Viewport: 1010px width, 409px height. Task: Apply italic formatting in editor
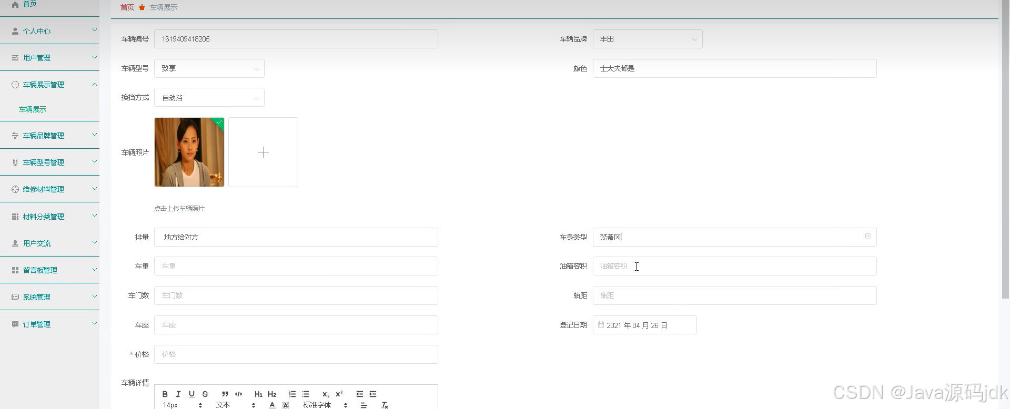tap(178, 394)
